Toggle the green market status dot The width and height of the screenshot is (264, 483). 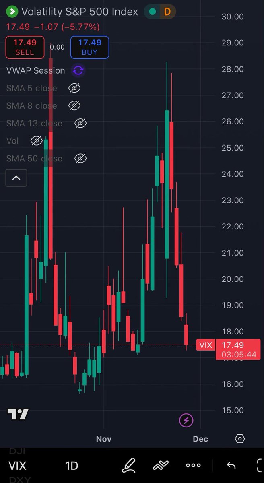152,12
